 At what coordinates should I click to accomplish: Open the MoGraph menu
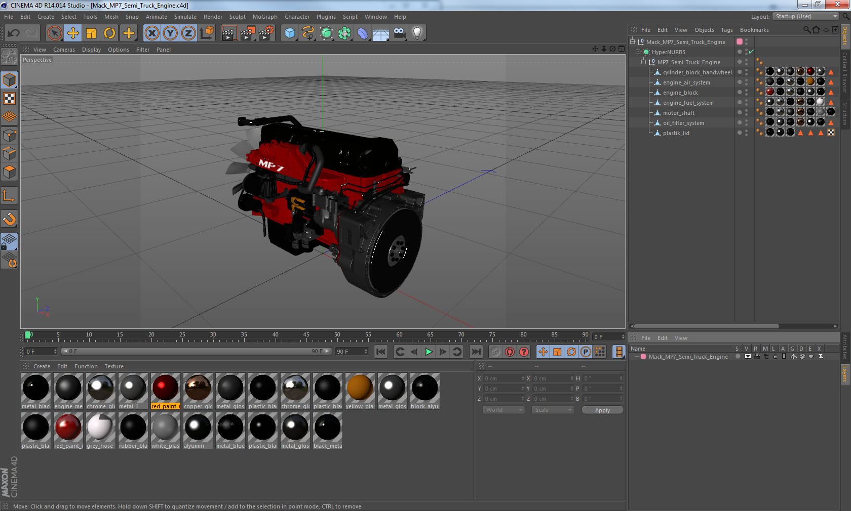265,17
